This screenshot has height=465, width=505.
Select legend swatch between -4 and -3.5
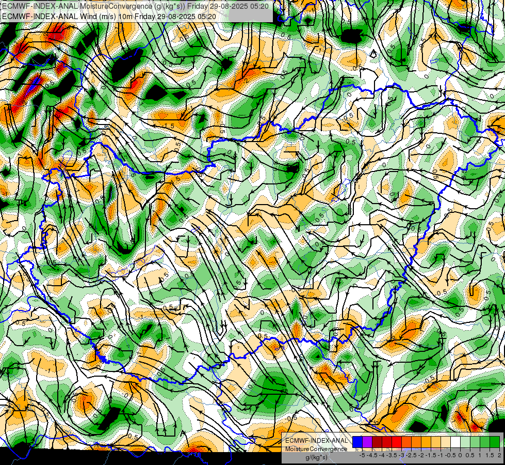pos(387,442)
